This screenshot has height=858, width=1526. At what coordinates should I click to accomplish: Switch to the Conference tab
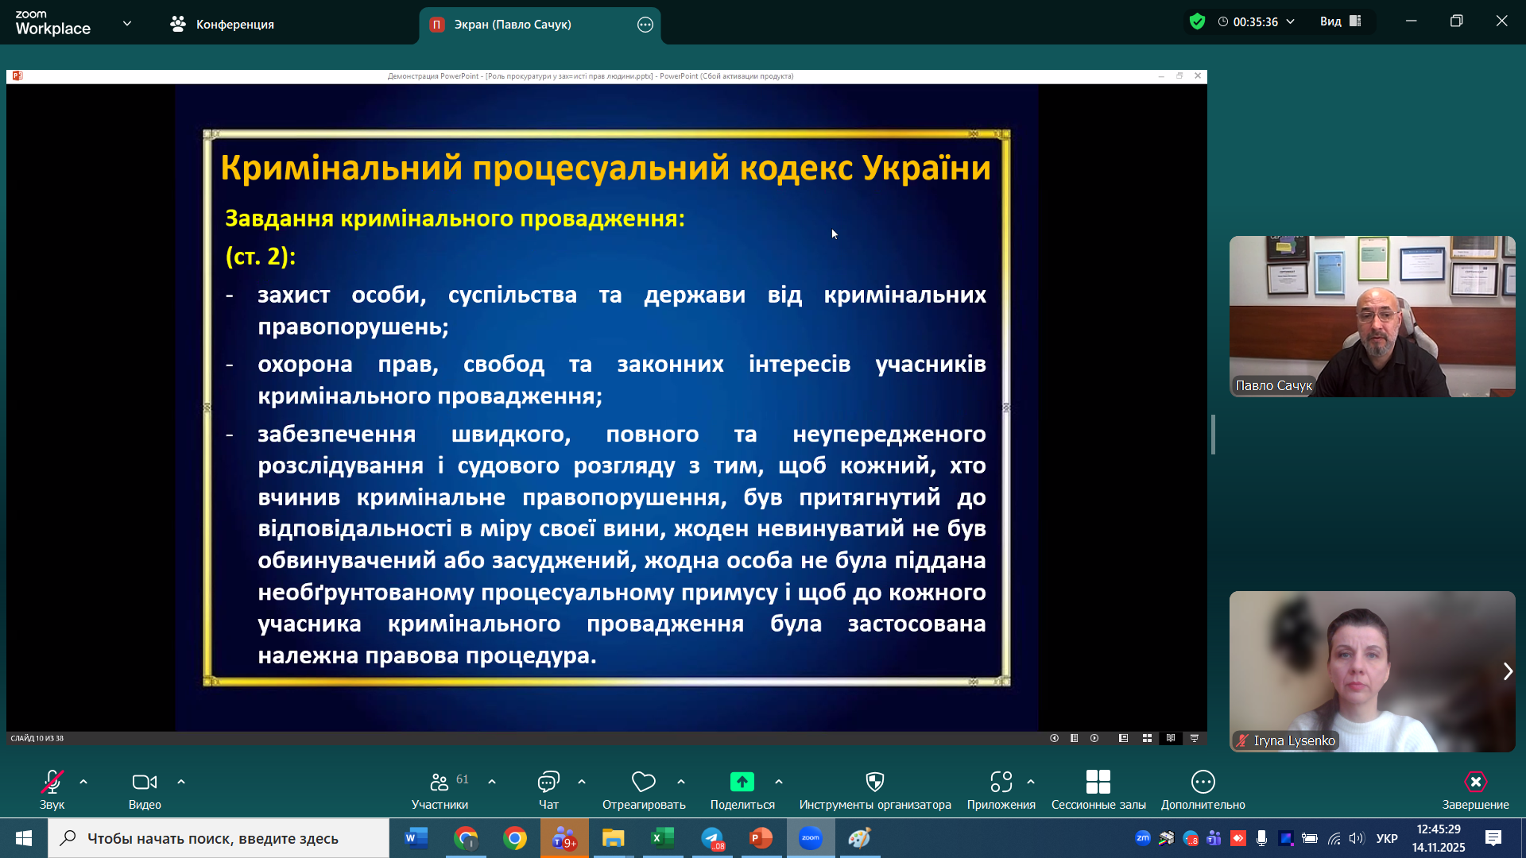tap(223, 25)
